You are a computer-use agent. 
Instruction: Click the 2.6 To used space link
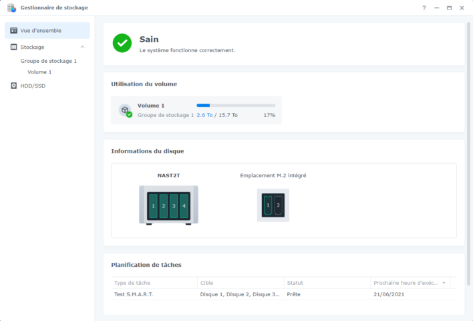(x=204, y=115)
